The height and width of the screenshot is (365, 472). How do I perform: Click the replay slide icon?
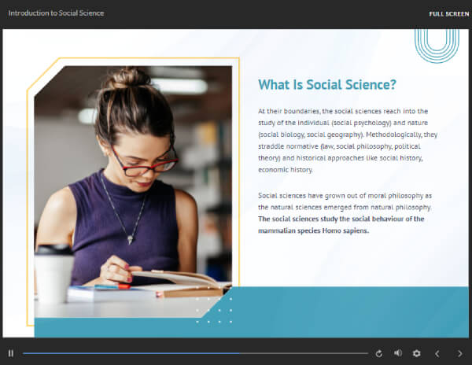[378, 353]
